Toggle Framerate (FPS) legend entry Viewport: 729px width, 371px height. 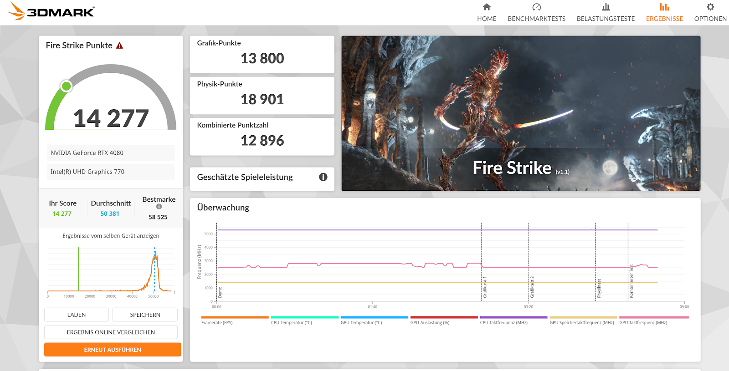click(x=235, y=320)
